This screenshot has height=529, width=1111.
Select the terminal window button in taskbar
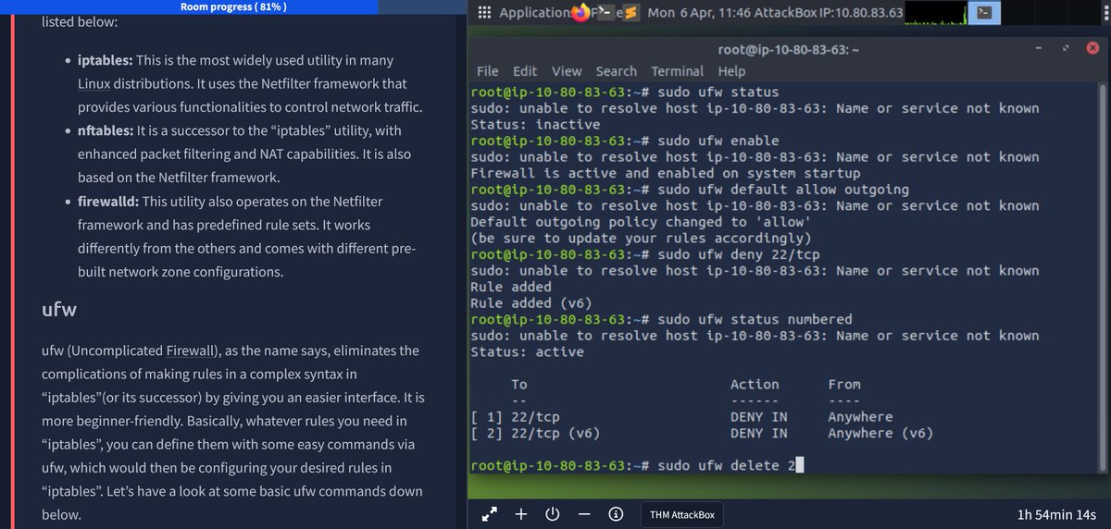985,13
